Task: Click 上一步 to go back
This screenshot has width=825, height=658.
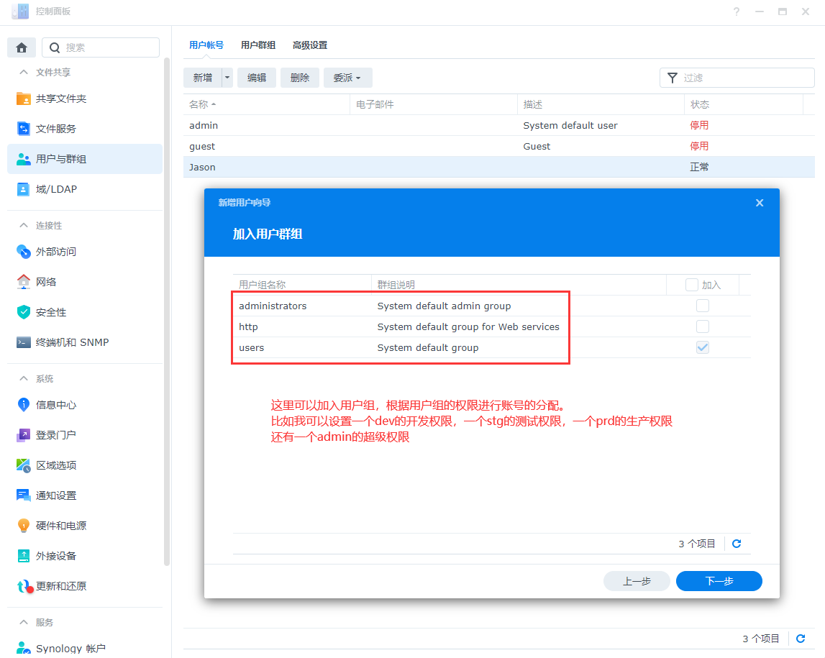Action: point(637,581)
